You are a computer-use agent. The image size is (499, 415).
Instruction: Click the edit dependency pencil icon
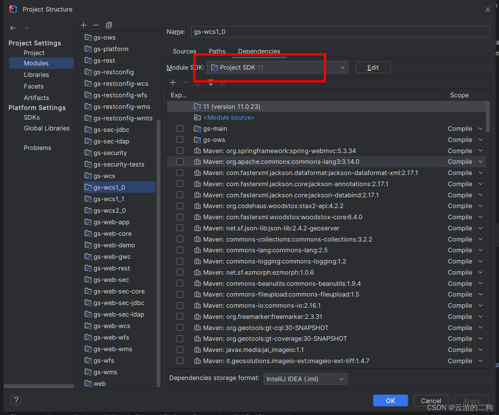click(x=223, y=82)
